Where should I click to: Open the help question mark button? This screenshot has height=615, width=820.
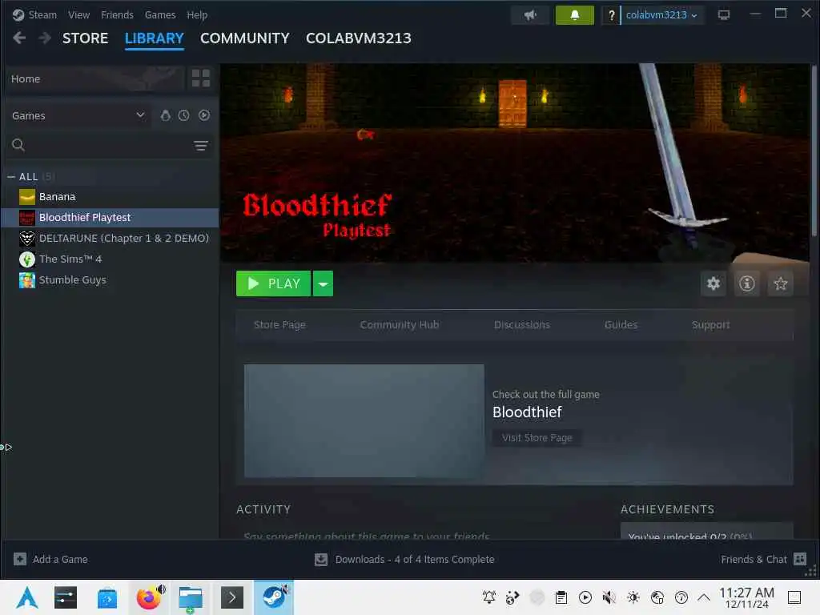click(x=611, y=15)
